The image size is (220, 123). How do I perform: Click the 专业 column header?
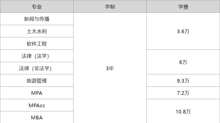[x=37, y=7]
